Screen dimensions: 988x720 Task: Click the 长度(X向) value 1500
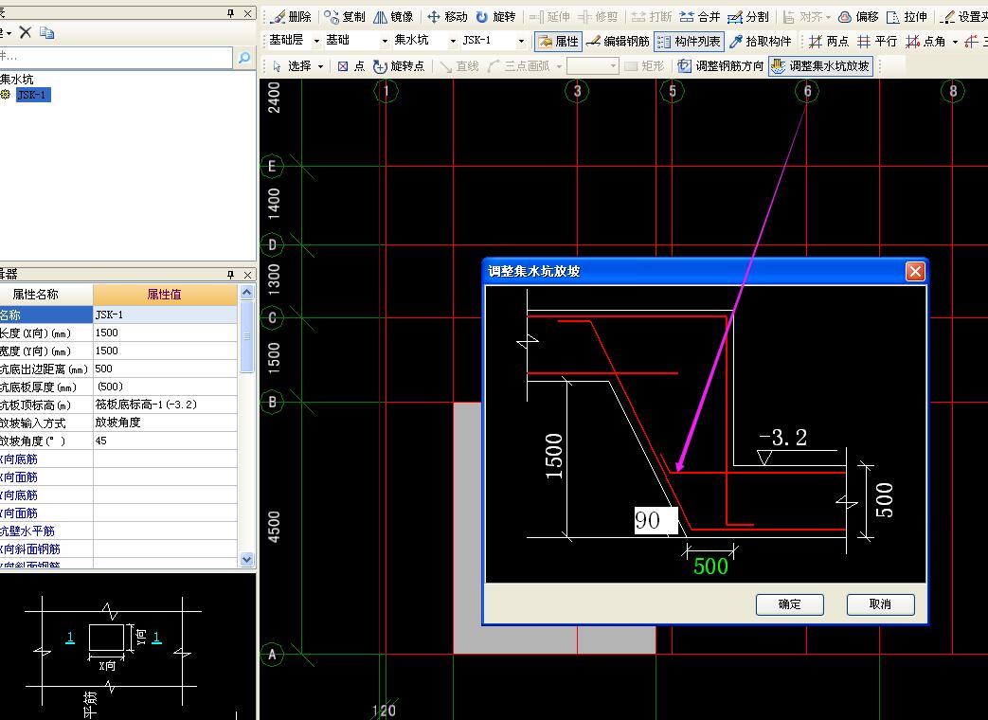point(165,333)
